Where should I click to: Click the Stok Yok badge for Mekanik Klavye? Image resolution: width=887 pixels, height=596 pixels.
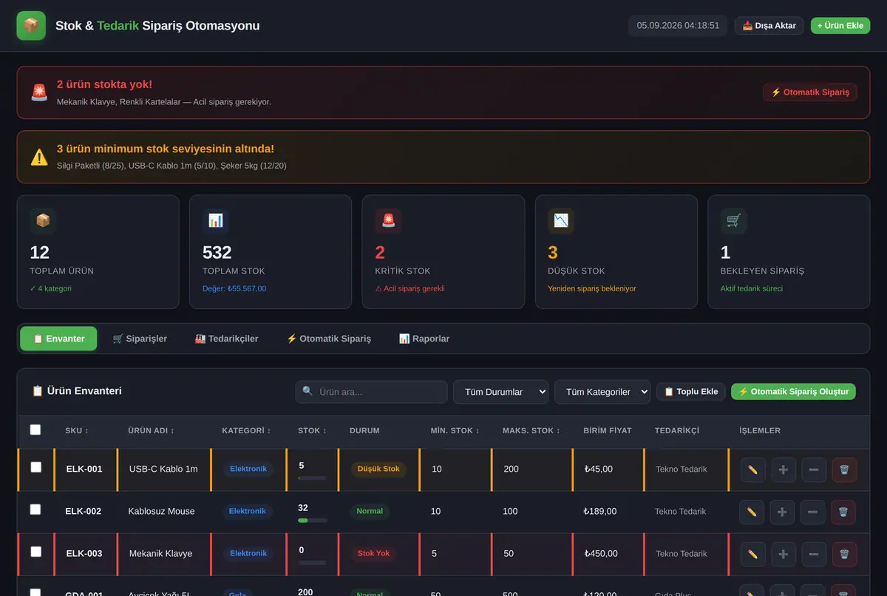click(374, 553)
